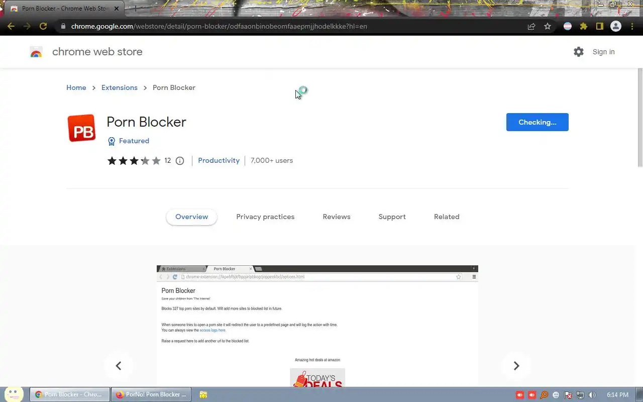Click the chrome web store header text
The width and height of the screenshot is (643, 402).
click(97, 52)
